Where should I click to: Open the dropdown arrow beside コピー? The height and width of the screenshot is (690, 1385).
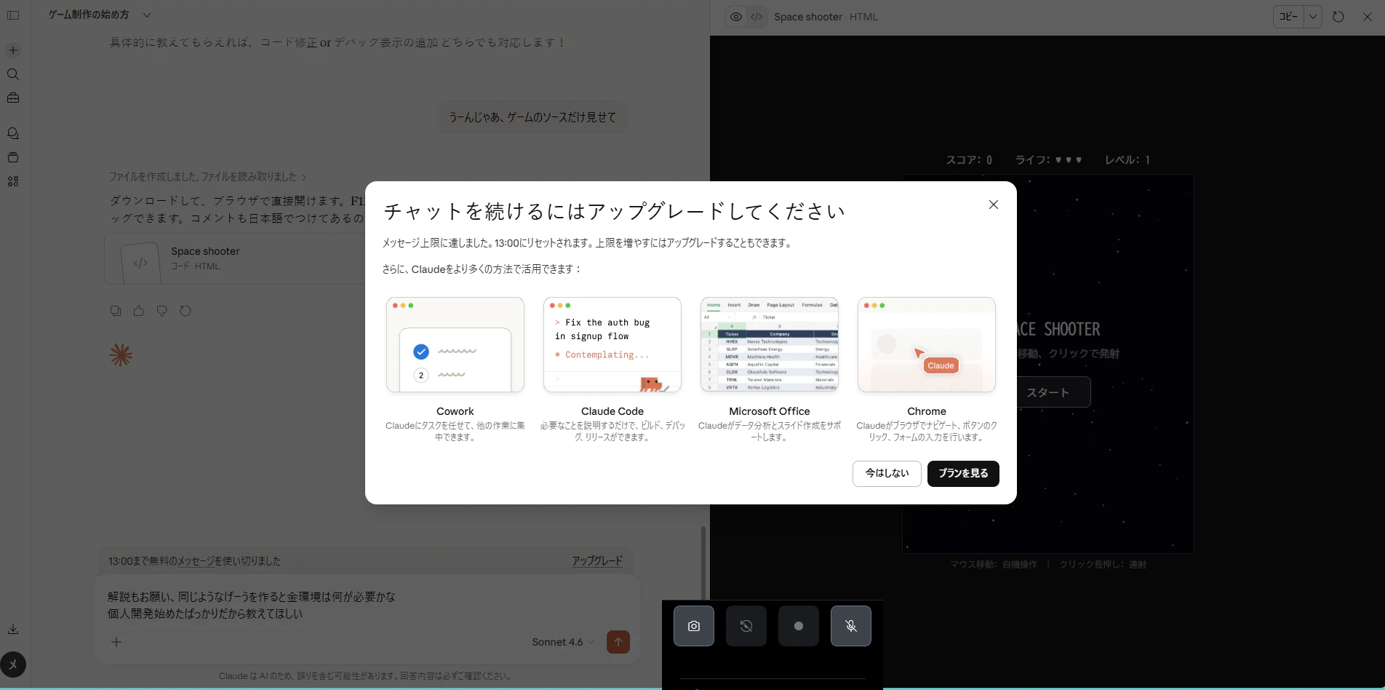pyautogui.click(x=1313, y=17)
